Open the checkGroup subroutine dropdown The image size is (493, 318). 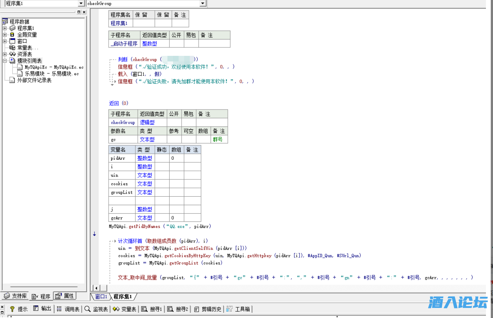tap(202, 3)
